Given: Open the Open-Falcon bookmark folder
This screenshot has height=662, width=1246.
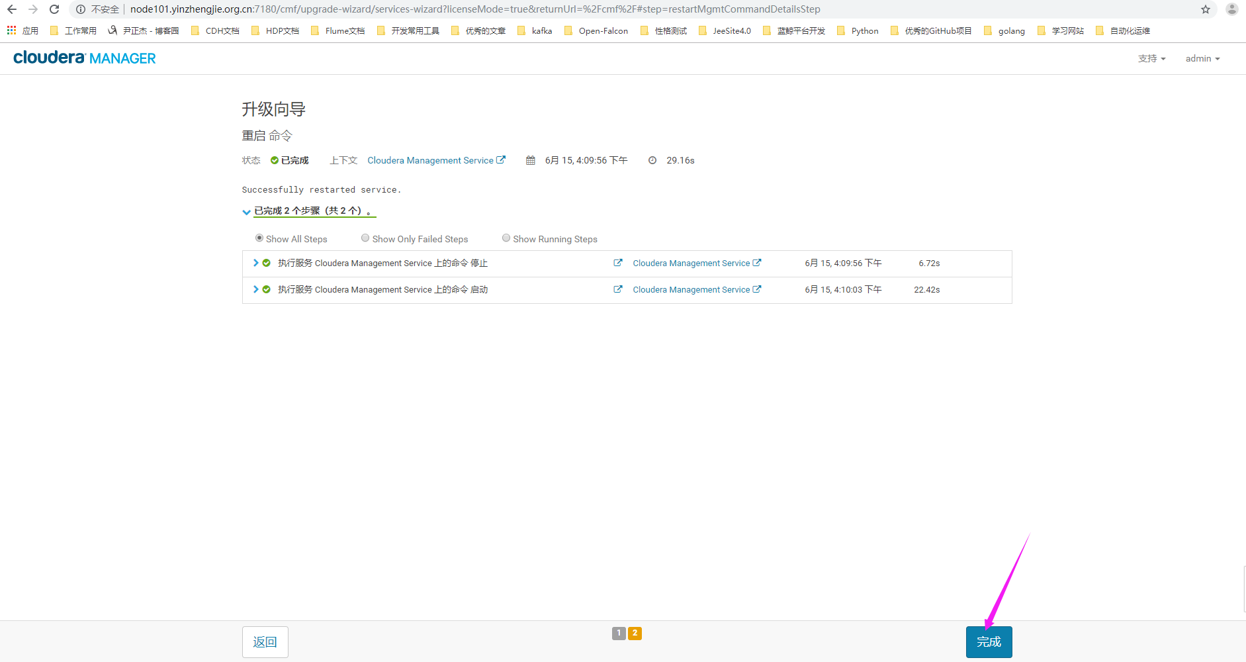Looking at the screenshot, I should 596,30.
